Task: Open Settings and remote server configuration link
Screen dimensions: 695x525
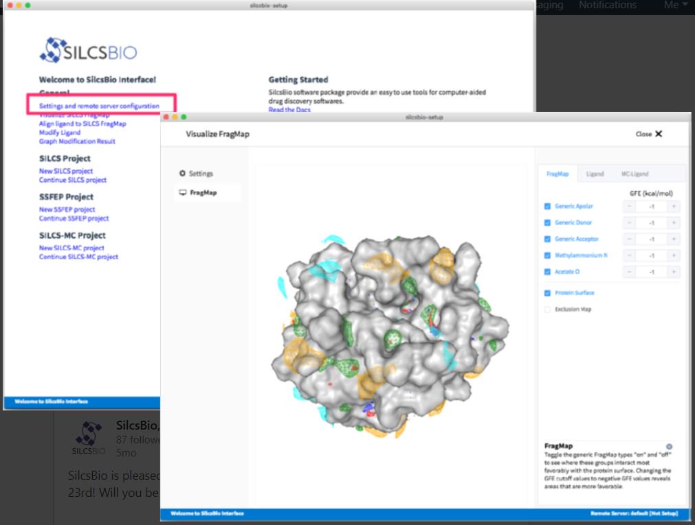Action: pos(99,106)
